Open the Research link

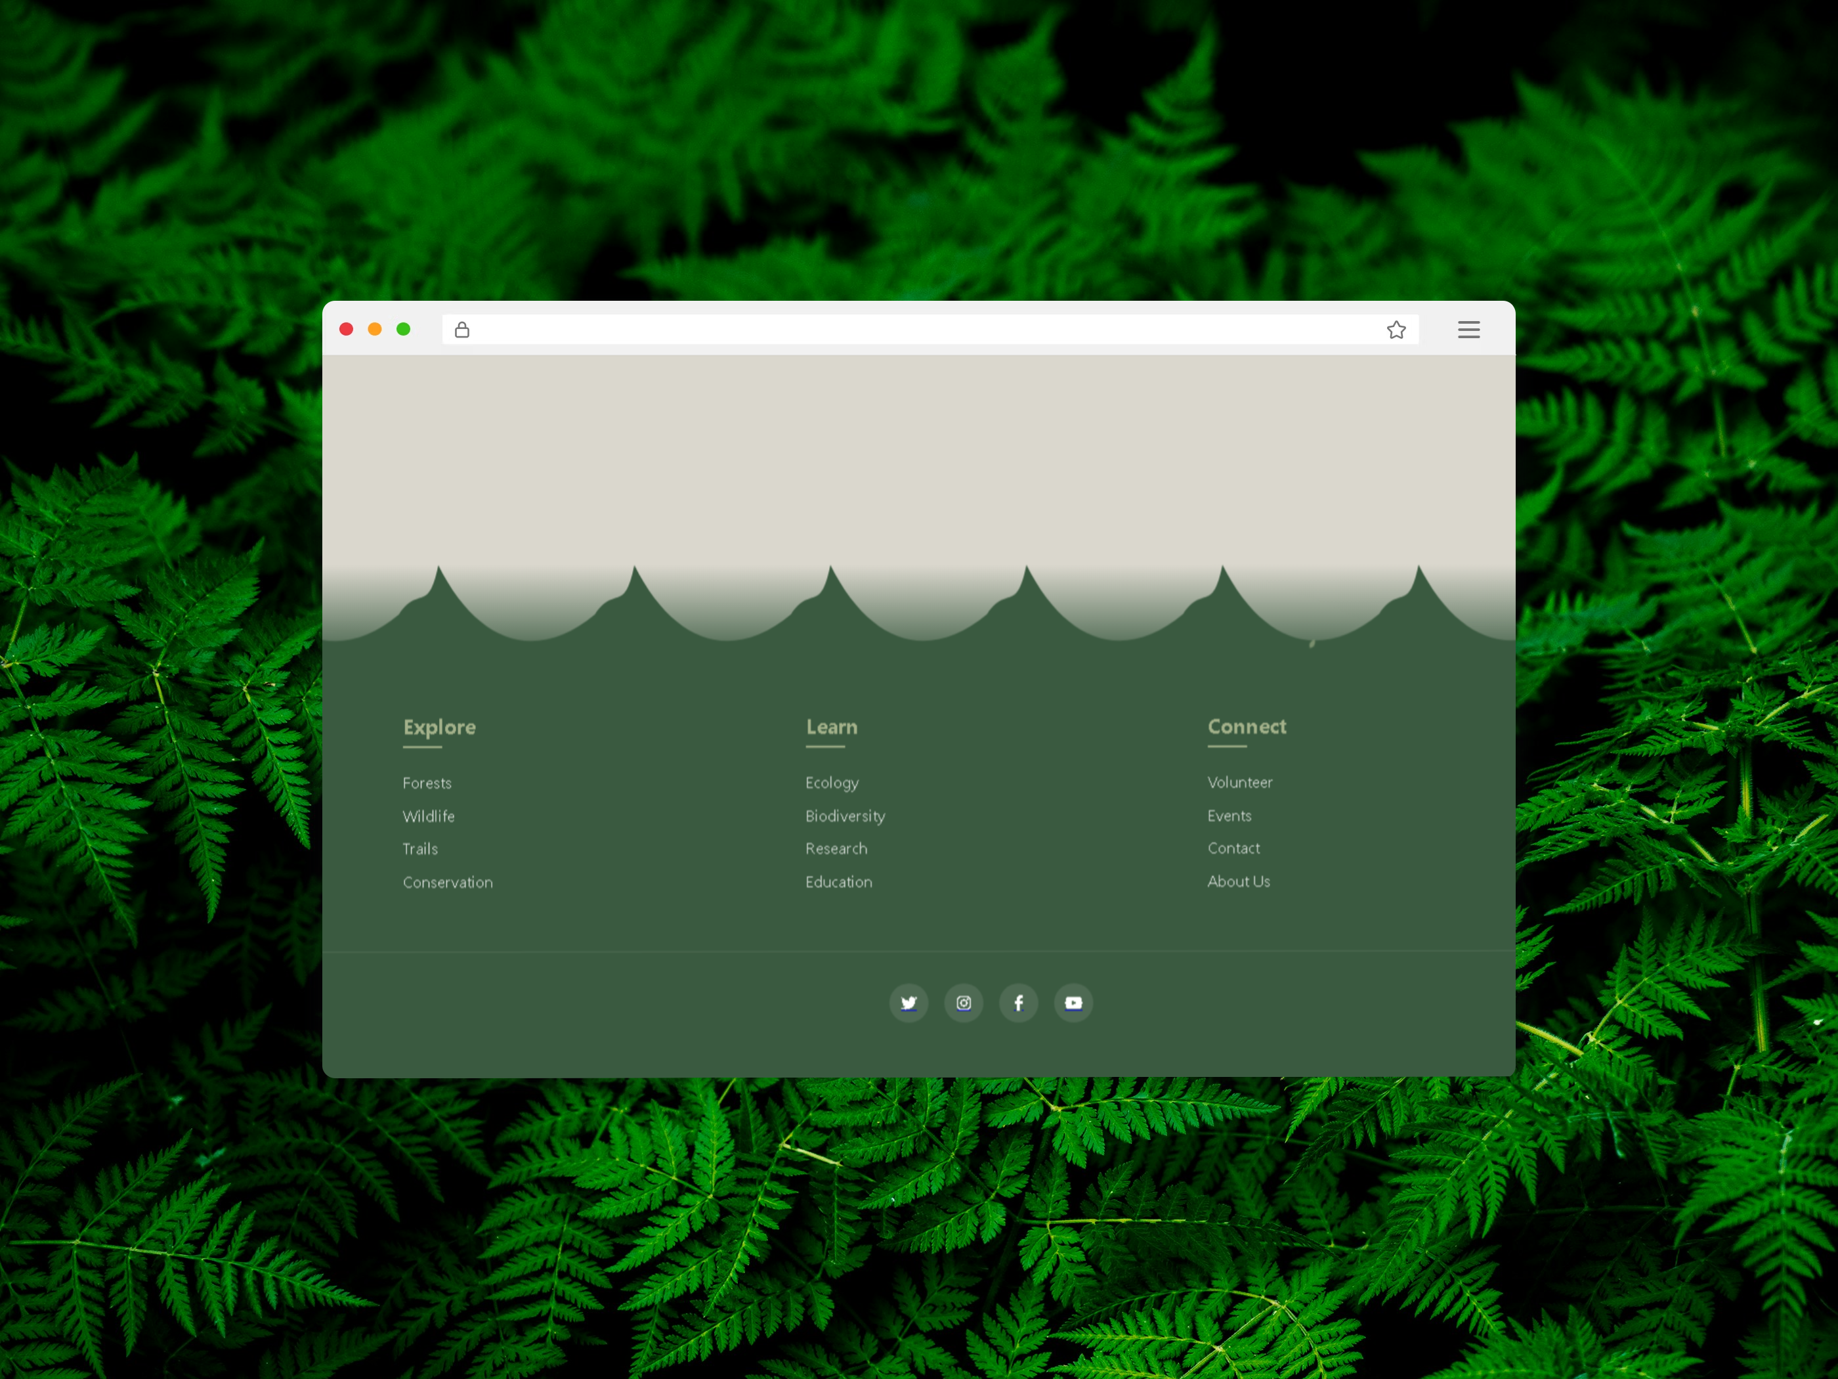(x=836, y=848)
